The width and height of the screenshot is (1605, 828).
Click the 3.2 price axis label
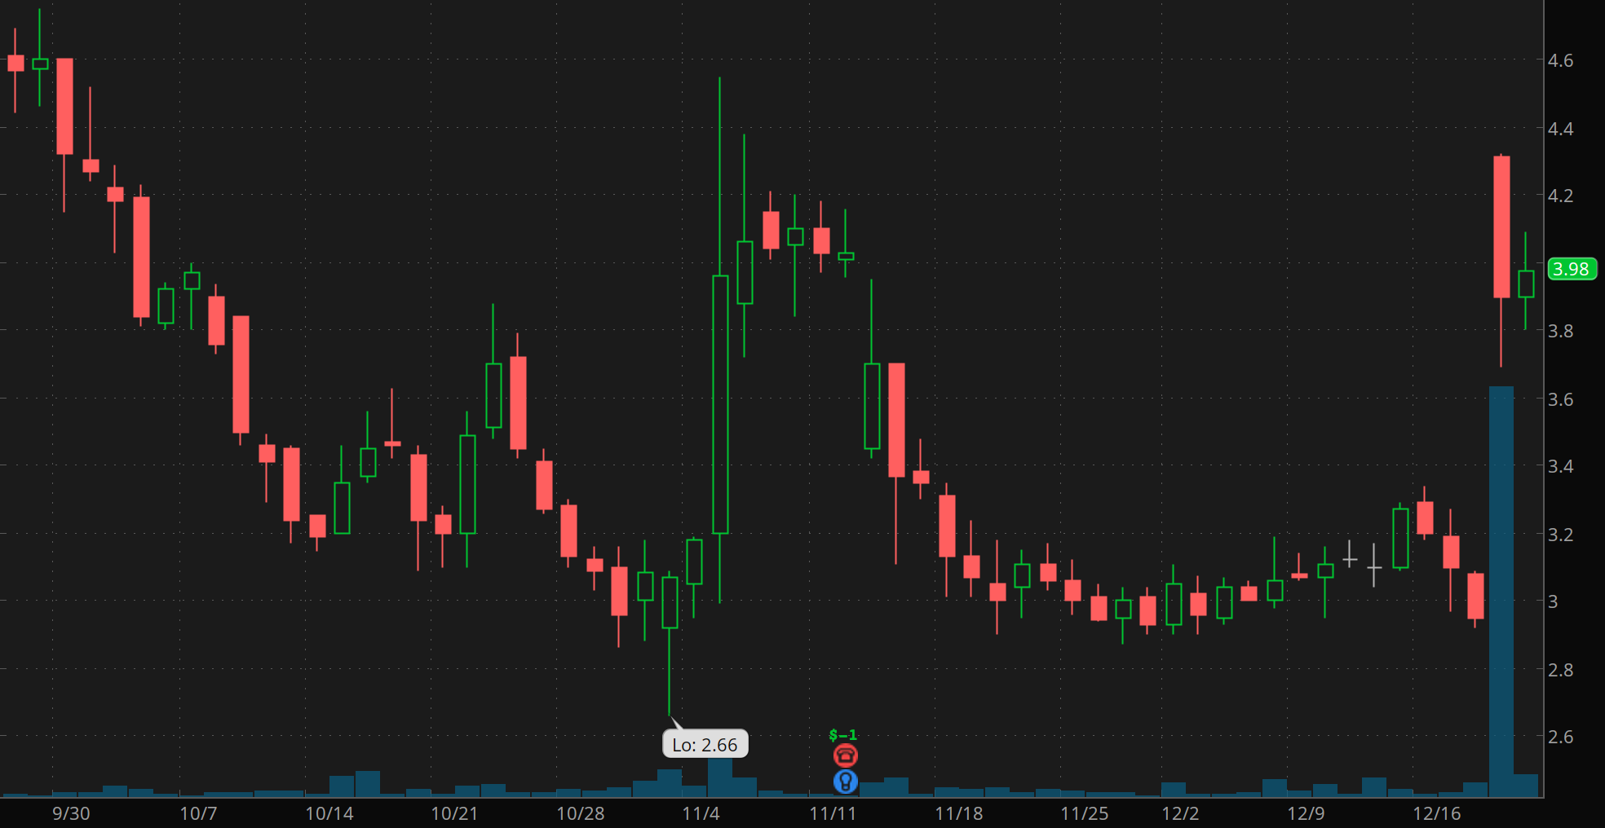(x=1560, y=535)
